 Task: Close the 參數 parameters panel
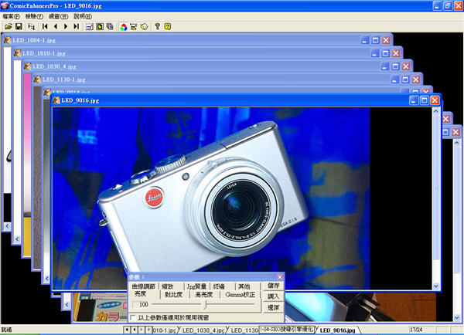point(280,276)
